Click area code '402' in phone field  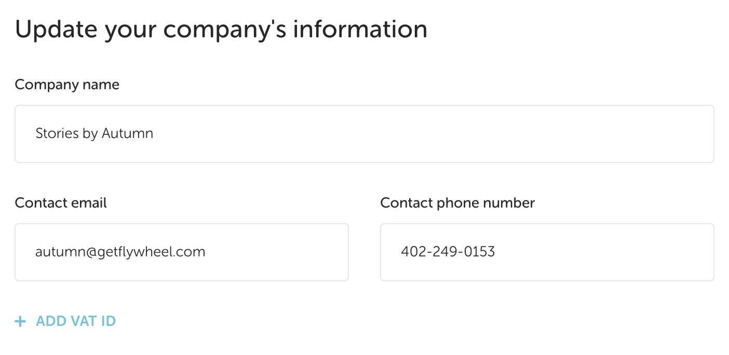pos(411,252)
